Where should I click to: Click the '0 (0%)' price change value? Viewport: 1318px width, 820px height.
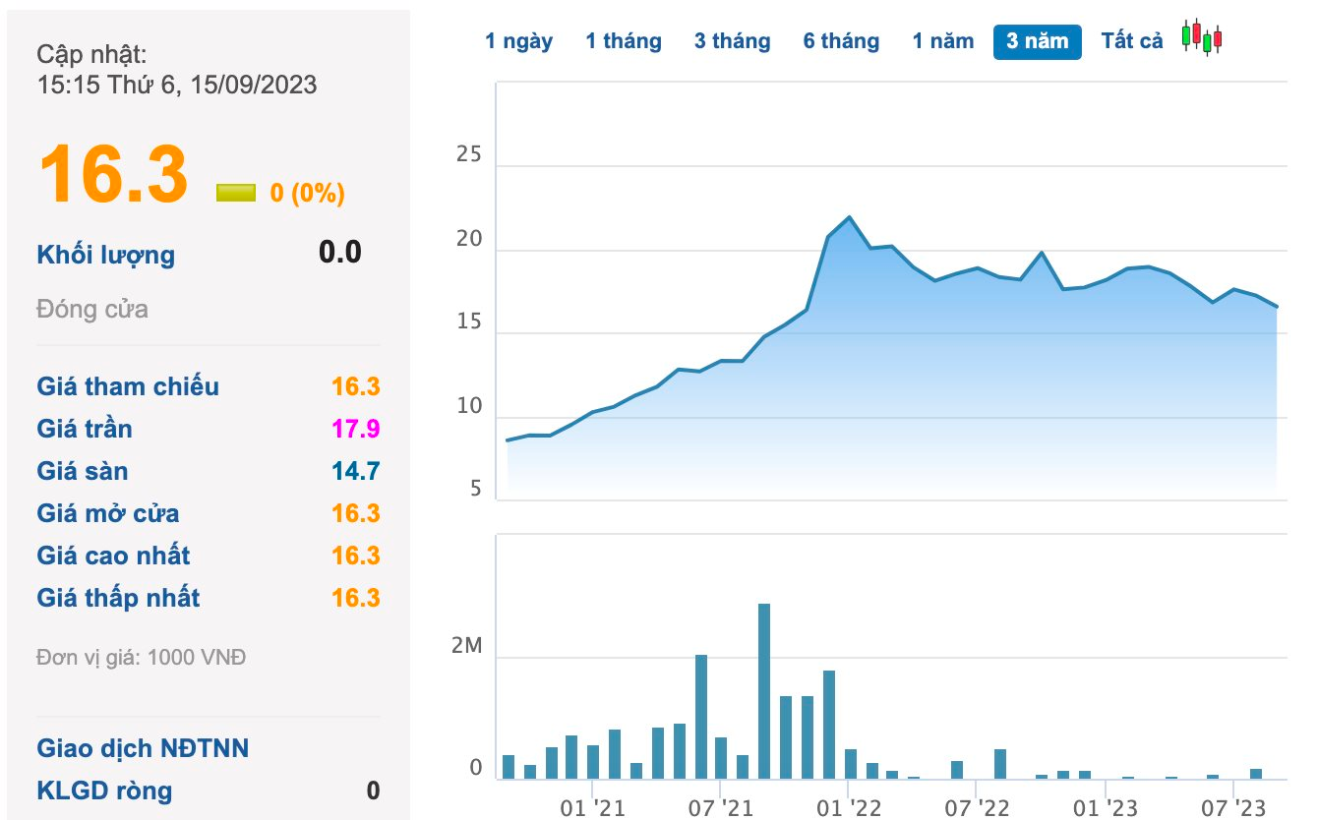[308, 193]
